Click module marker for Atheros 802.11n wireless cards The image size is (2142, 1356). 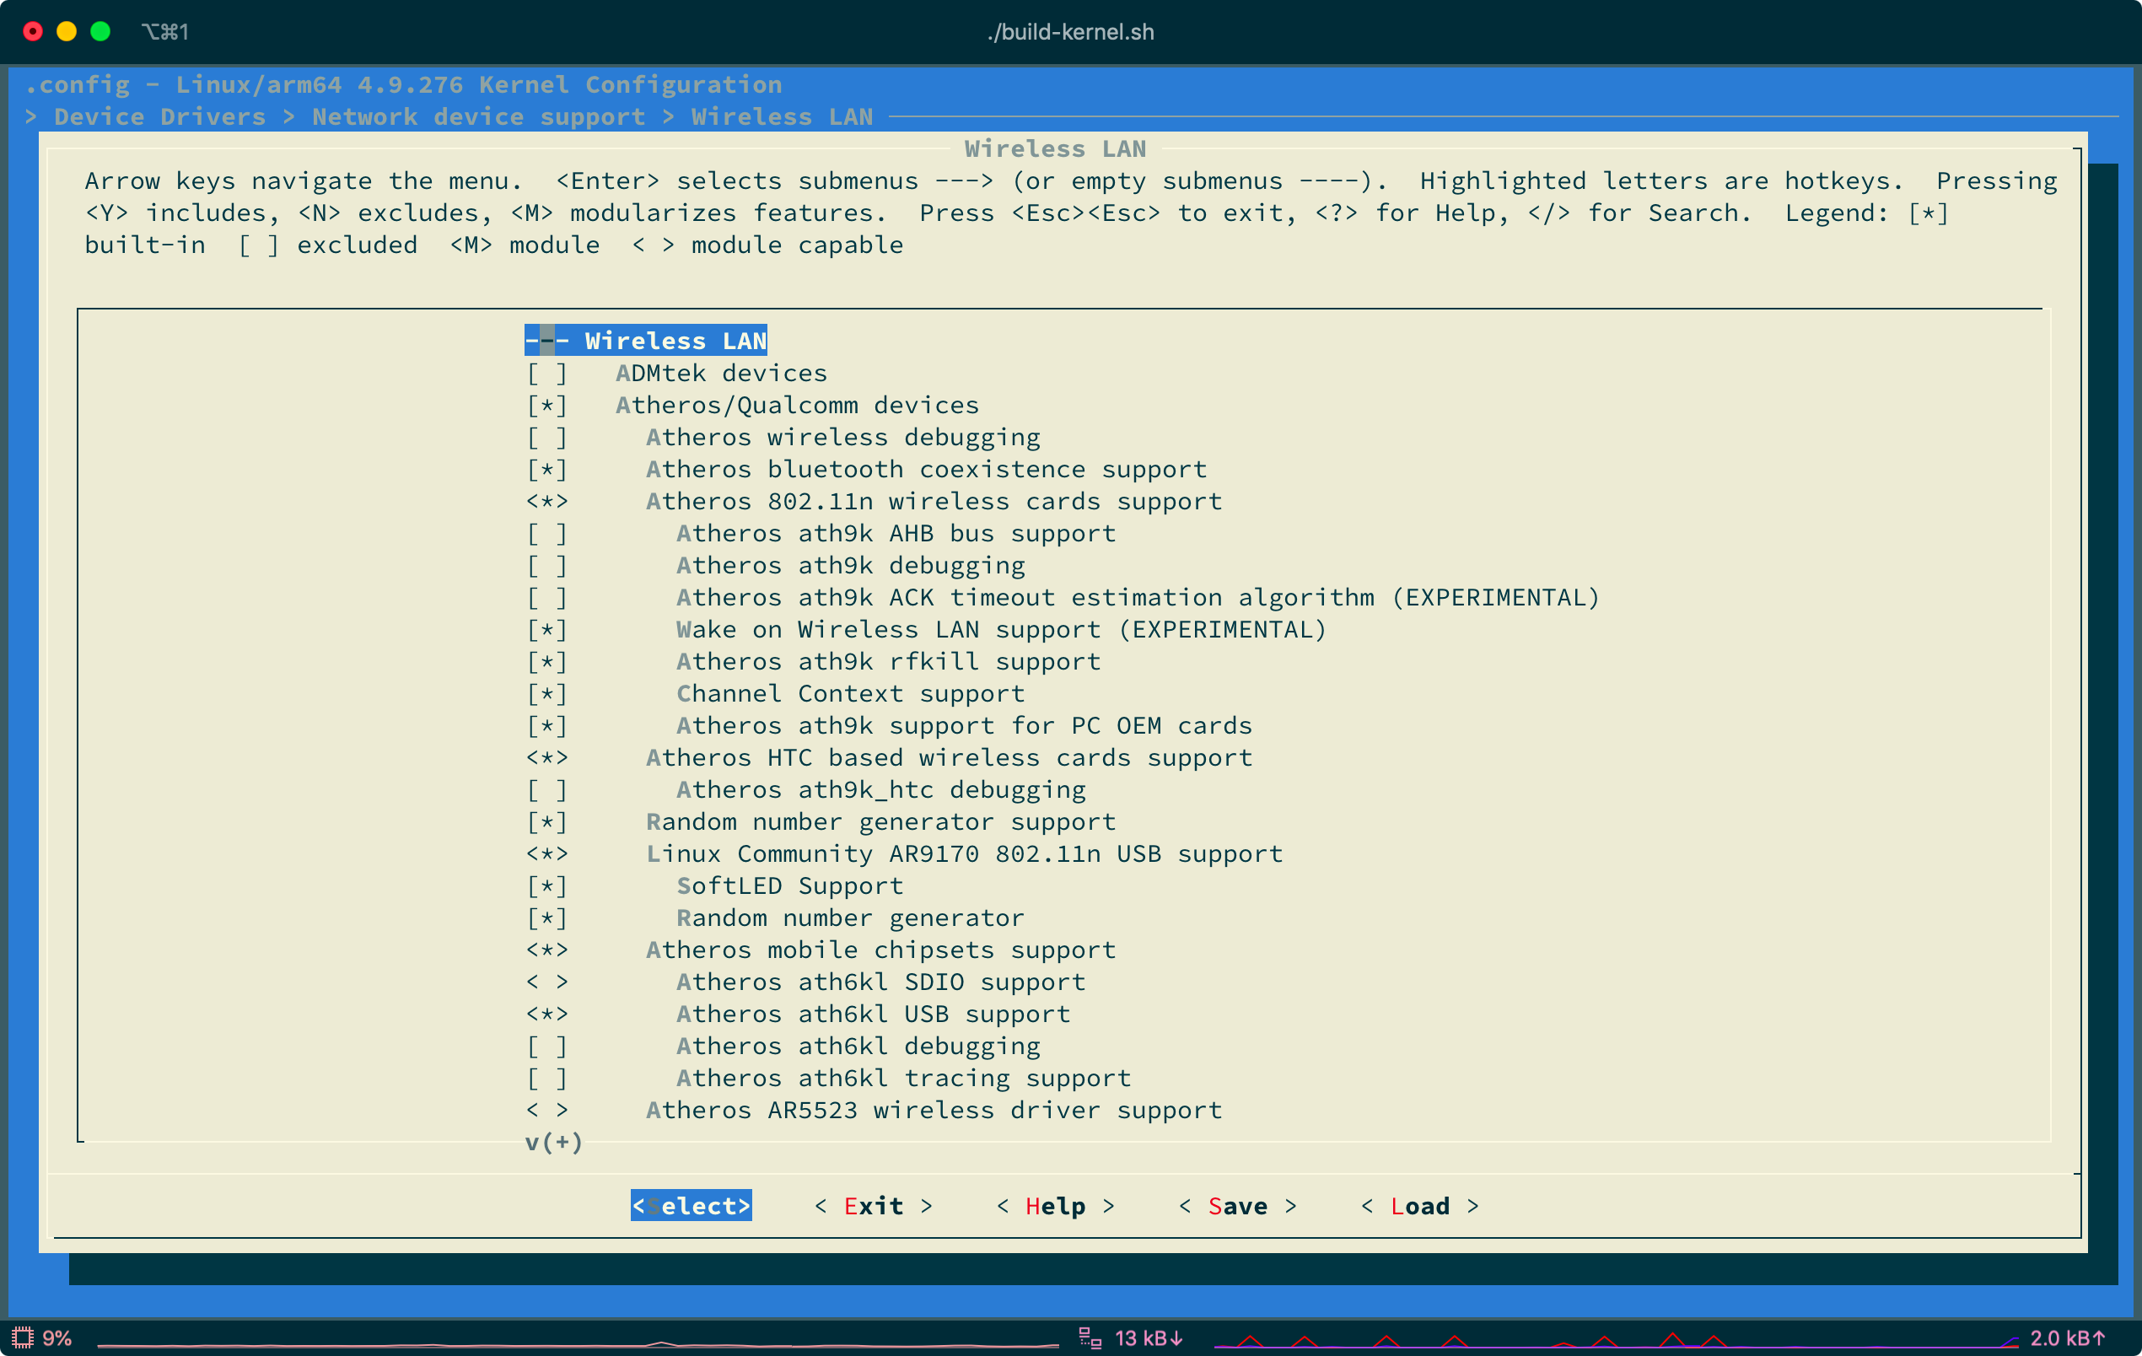pos(546,501)
